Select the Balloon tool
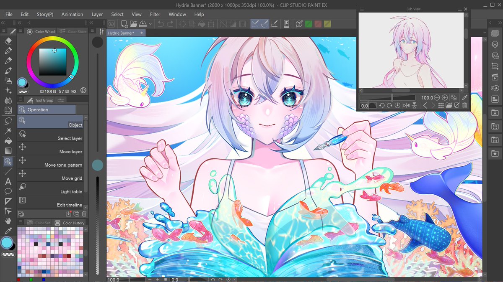The height and width of the screenshot is (282, 503). pyautogui.click(x=8, y=191)
